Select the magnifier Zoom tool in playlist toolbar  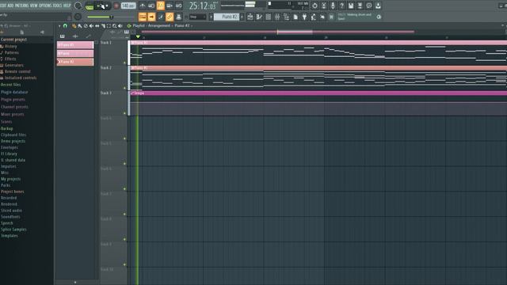pyautogui.click(x=114, y=26)
